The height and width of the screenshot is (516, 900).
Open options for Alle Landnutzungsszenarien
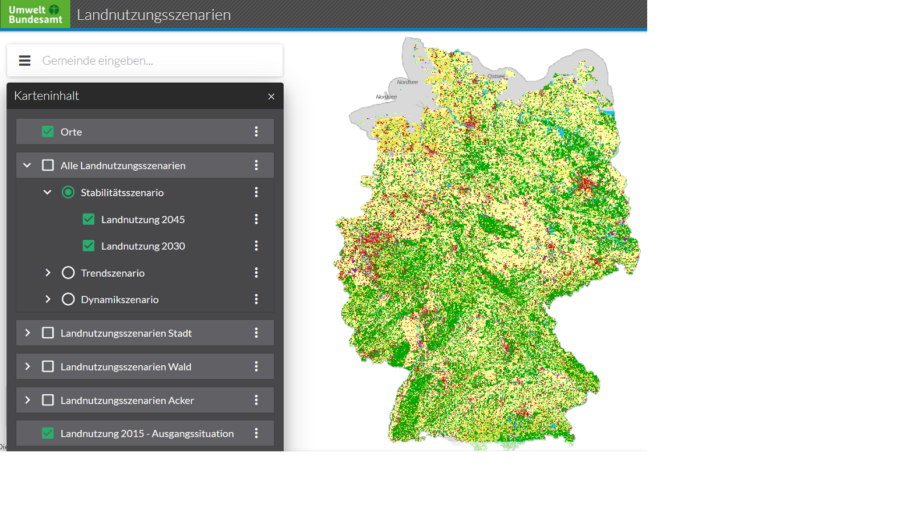(256, 165)
